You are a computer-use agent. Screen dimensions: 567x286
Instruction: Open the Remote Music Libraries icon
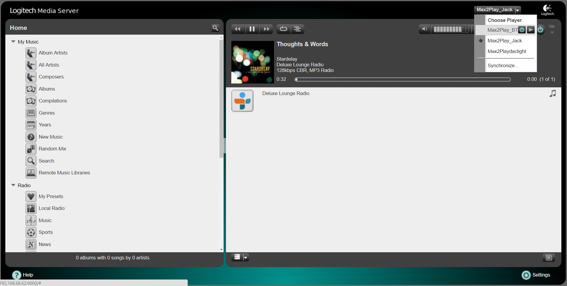(31, 173)
